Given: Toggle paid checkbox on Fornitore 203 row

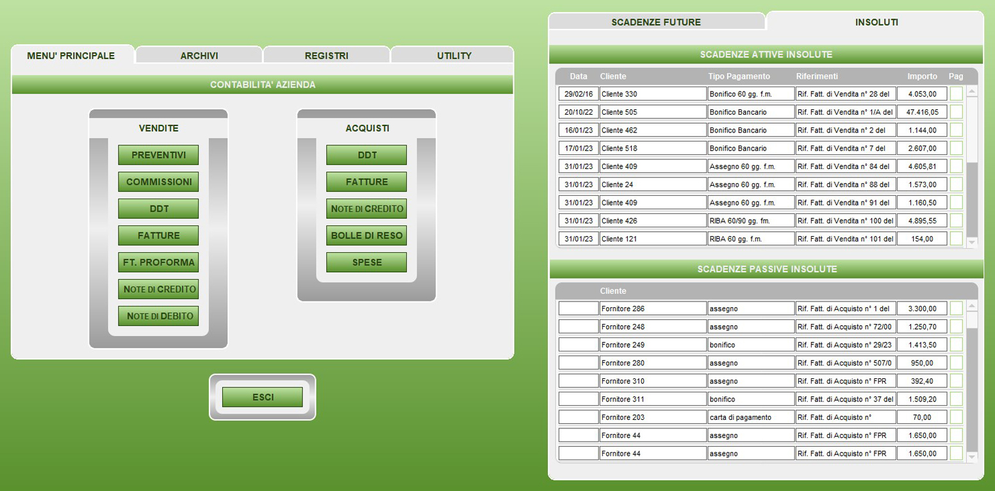Looking at the screenshot, I should (x=956, y=417).
